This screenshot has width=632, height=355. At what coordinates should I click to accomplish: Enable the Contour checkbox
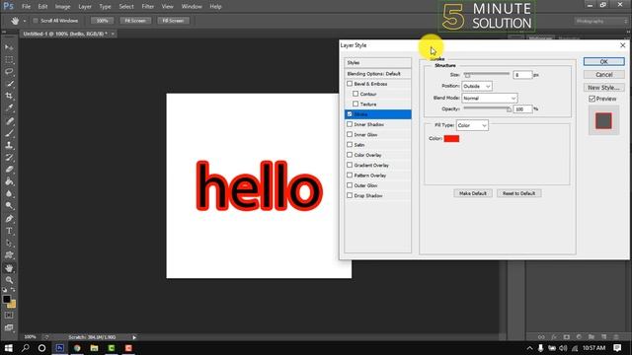355,94
